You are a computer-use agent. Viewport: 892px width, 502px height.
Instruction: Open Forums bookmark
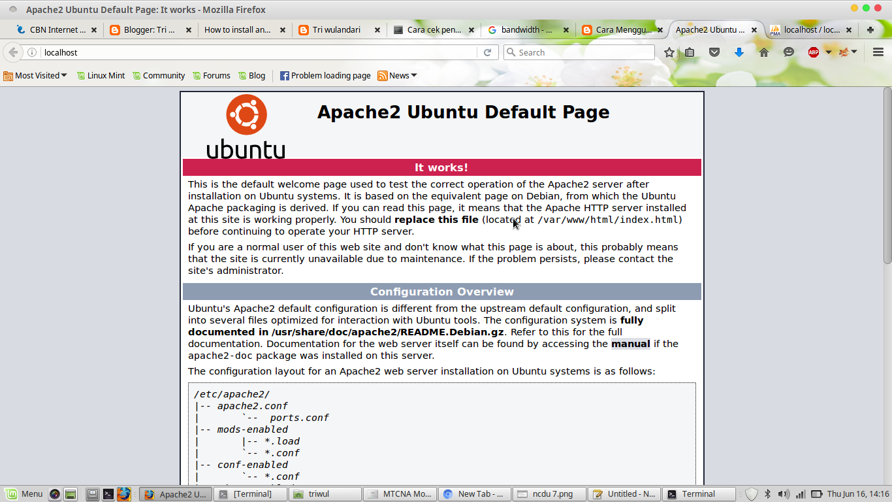(211, 76)
